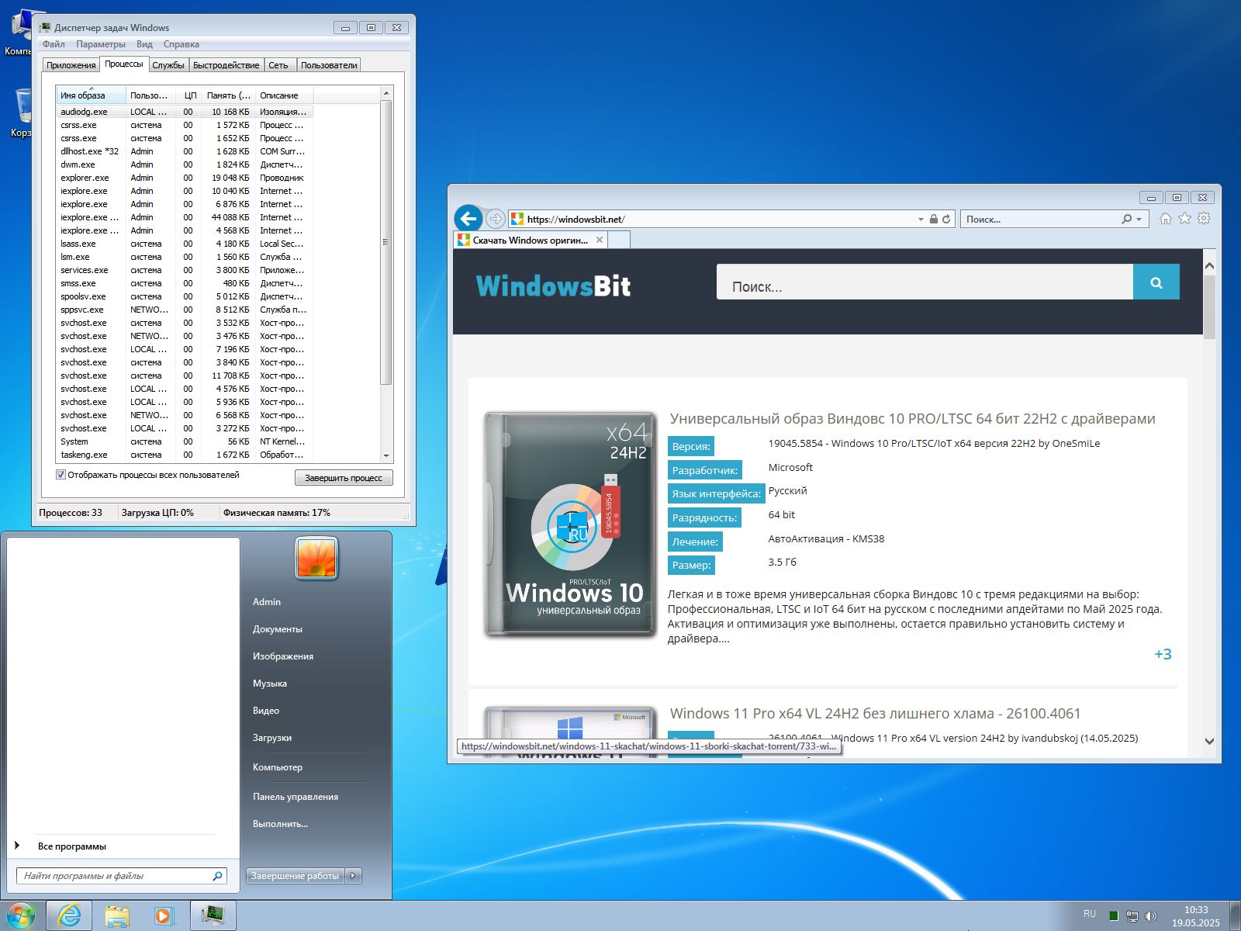The height and width of the screenshot is (931, 1241).
Task: Open the Вид menu
Action: point(144,44)
